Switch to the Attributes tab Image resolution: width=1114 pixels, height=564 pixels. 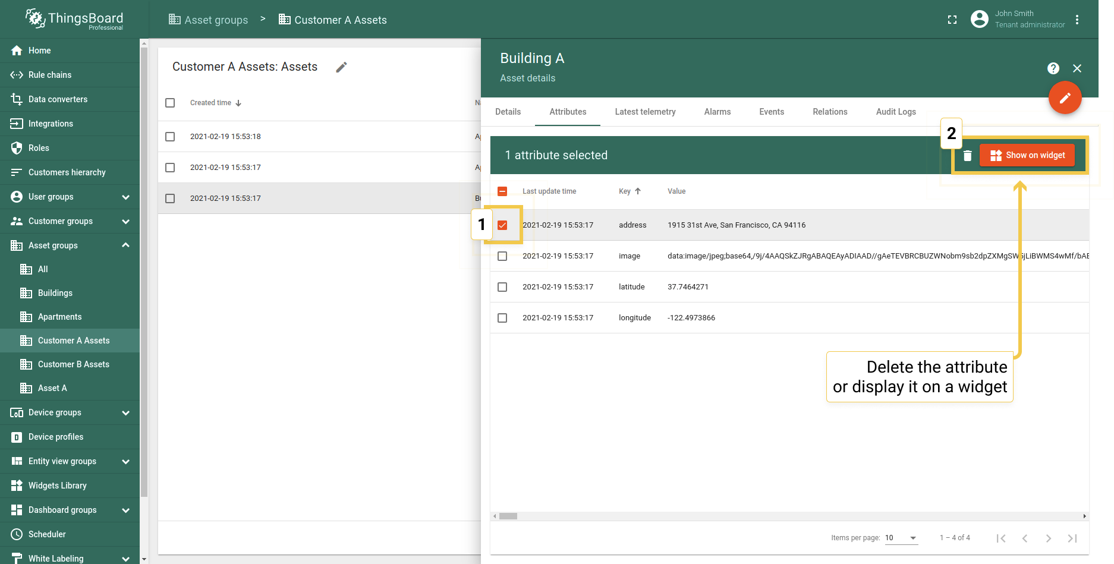pyautogui.click(x=568, y=112)
